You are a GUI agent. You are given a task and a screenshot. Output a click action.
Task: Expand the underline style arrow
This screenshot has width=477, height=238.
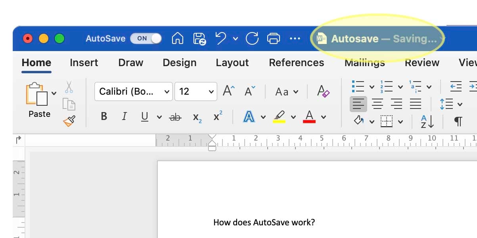[159, 117]
